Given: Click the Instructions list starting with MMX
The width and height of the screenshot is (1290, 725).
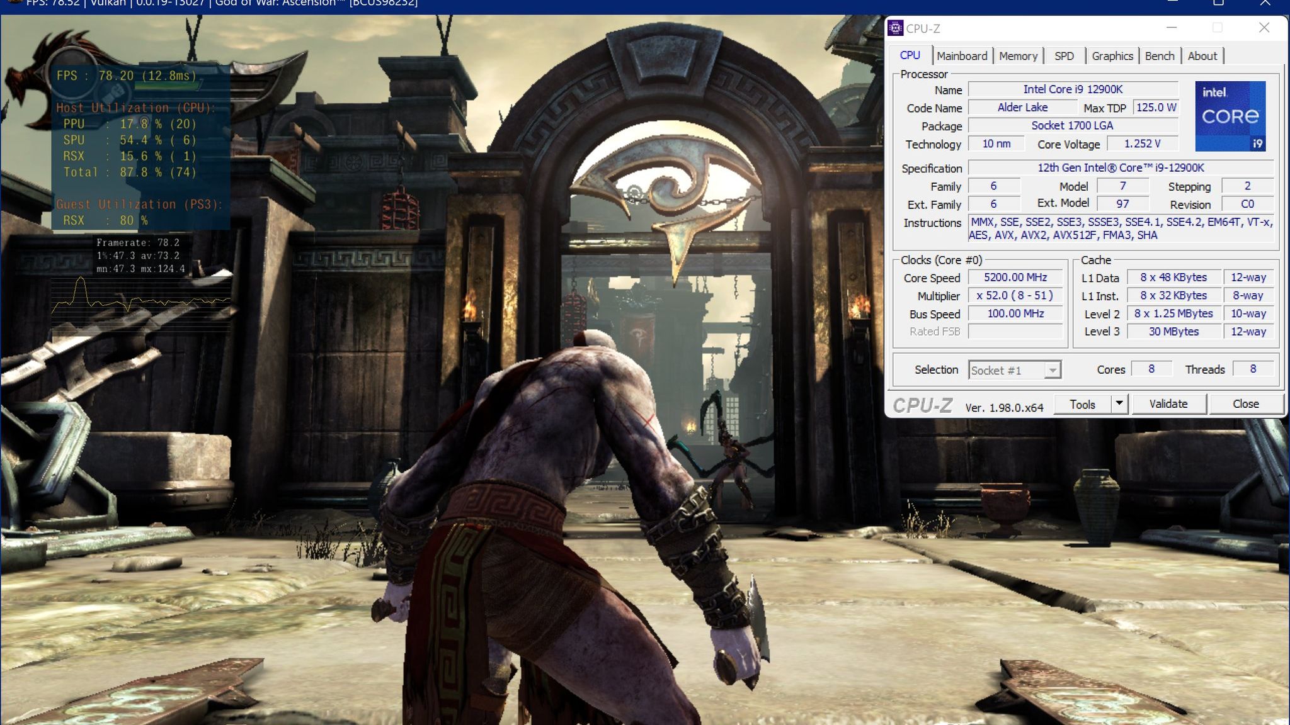Looking at the screenshot, I should pyautogui.click(x=1121, y=228).
